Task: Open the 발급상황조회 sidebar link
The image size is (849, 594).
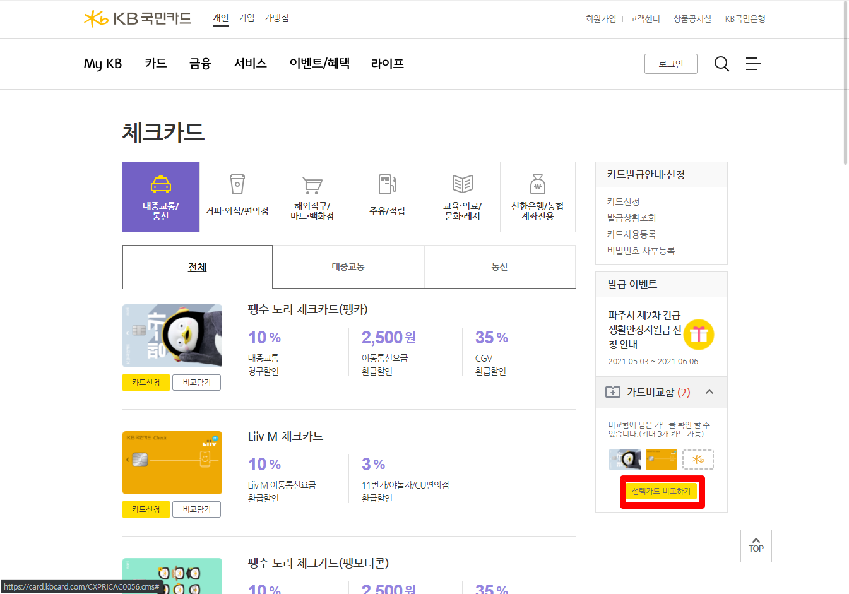Action: (x=632, y=218)
